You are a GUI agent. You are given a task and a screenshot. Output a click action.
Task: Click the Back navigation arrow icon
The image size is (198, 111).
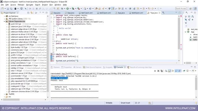click(x=153, y=9)
